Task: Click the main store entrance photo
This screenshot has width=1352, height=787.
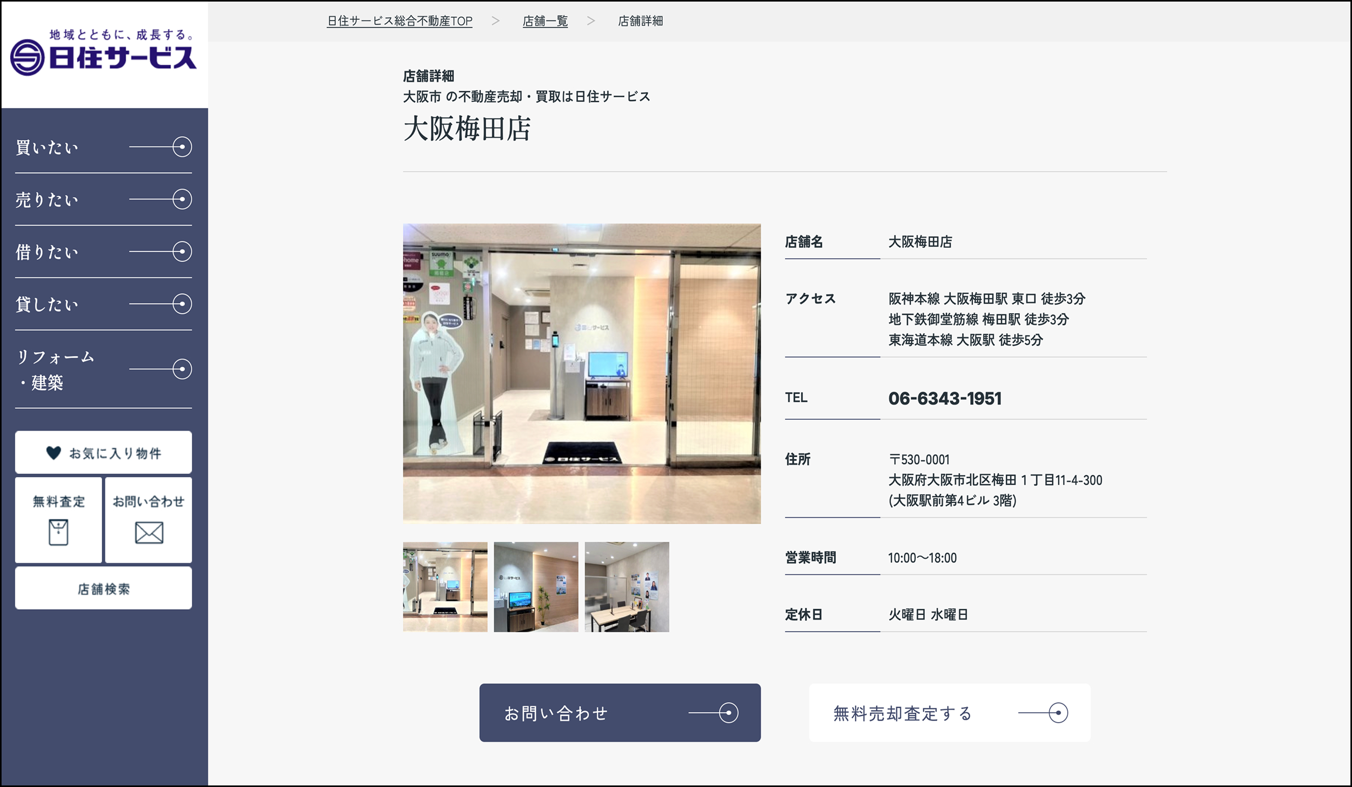Action: [x=582, y=373]
